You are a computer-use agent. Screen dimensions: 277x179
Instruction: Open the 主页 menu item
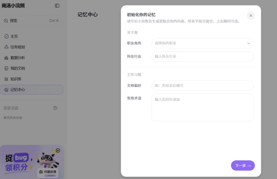click(32, 36)
